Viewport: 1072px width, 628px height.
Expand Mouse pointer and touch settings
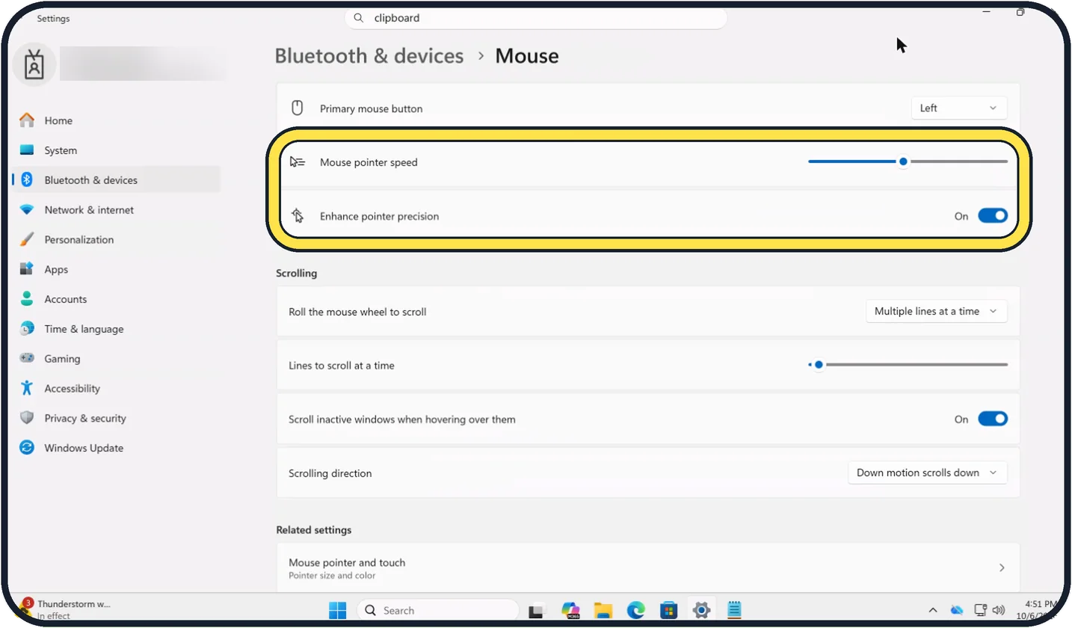[x=648, y=568]
